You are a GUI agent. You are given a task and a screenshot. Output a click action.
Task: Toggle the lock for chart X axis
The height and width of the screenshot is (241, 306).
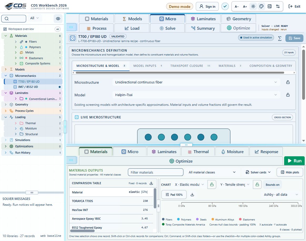click(x=212, y=184)
